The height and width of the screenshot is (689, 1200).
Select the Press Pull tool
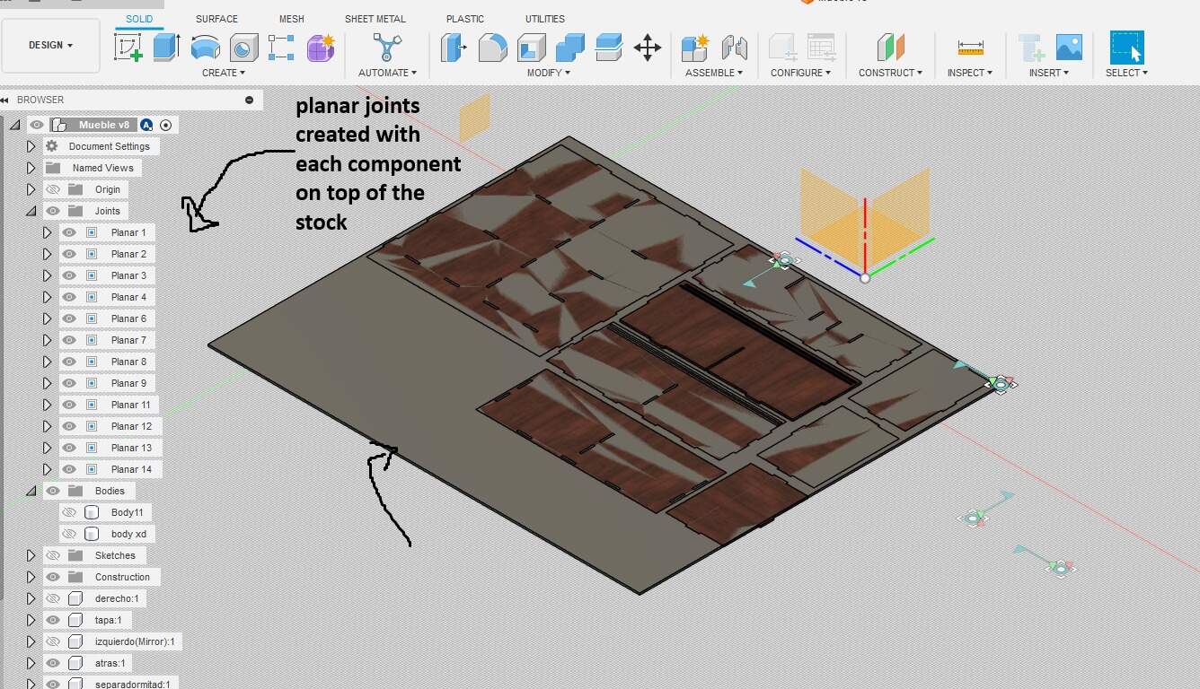[x=454, y=47]
